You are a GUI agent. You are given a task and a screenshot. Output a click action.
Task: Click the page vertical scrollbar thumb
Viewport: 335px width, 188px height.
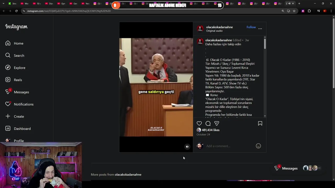pos(333,54)
